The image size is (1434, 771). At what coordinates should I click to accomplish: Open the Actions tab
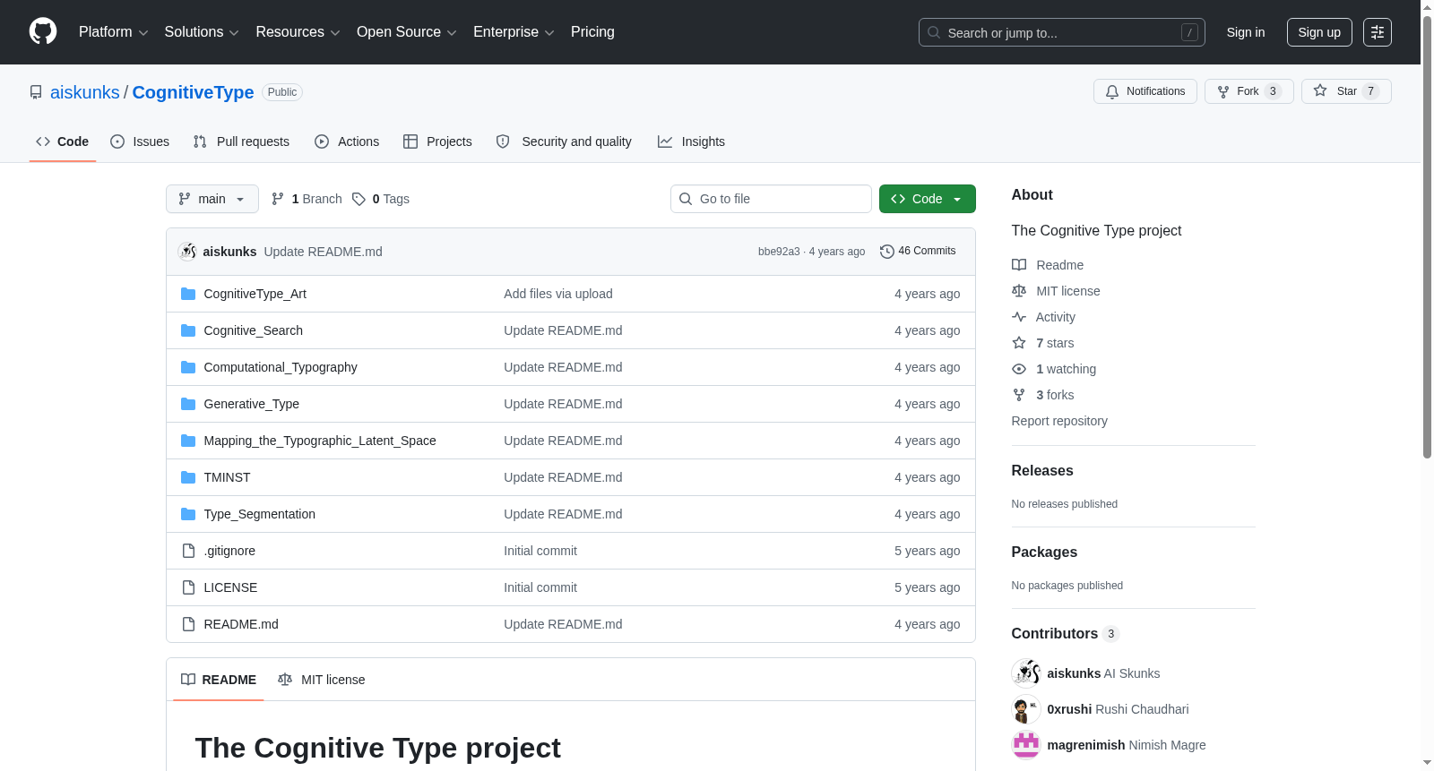click(347, 141)
